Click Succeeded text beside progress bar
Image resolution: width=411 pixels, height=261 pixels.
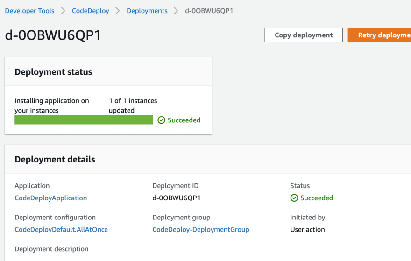point(184,120)
